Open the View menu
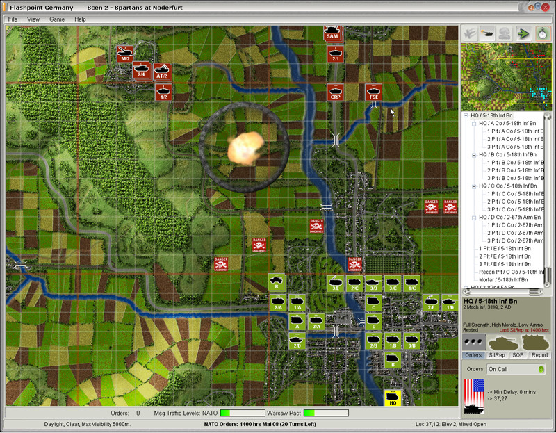The width and height of the screenshot is (556, 433). (x=33, y=19)
